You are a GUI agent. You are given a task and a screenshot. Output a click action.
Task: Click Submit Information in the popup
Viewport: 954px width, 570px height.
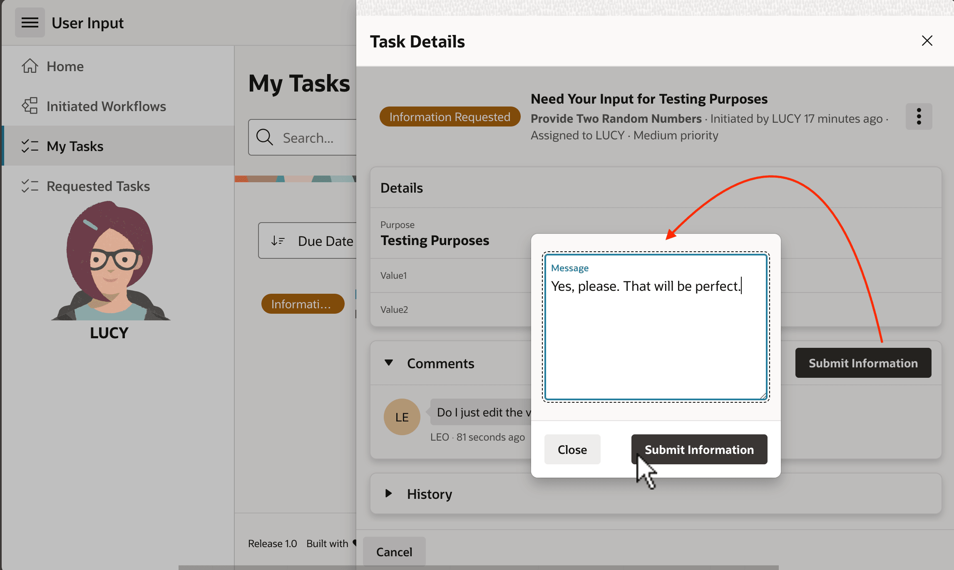click(x=699, y=449)
